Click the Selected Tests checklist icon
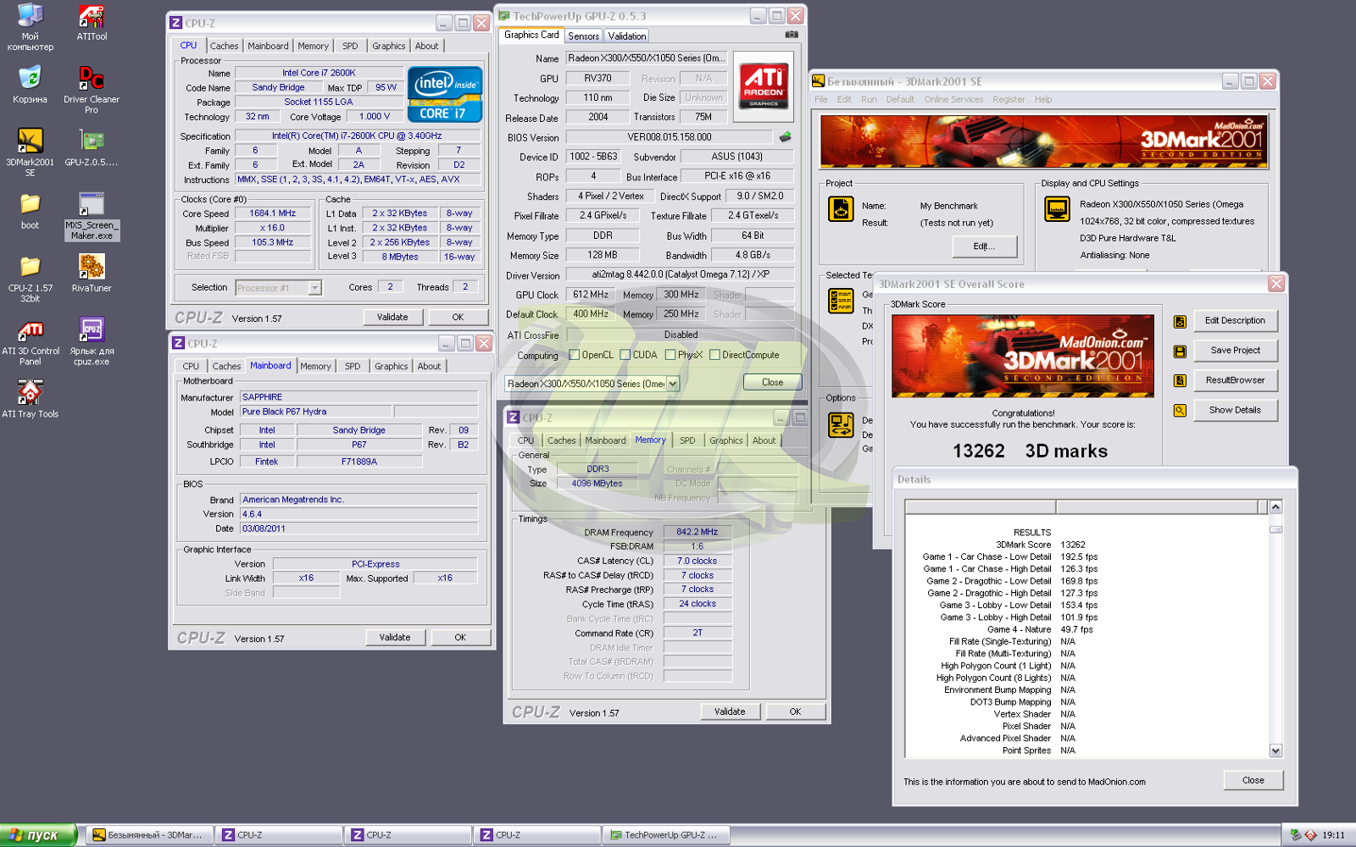 [841, 301]
